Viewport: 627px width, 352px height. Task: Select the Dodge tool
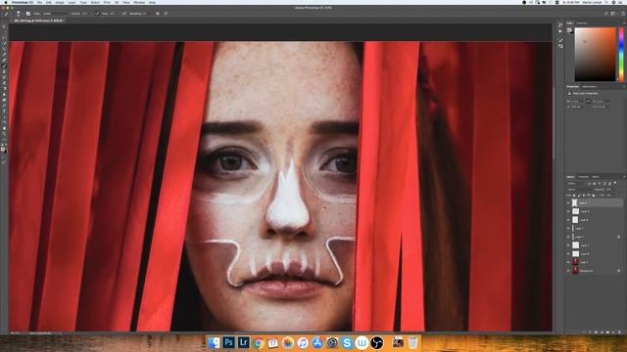pos(4,99)
